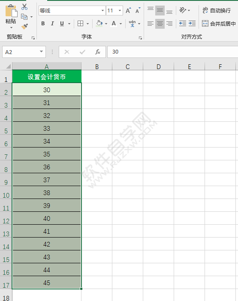238x301 pixels.
Task: Select column D header
Action: point(159,66)
